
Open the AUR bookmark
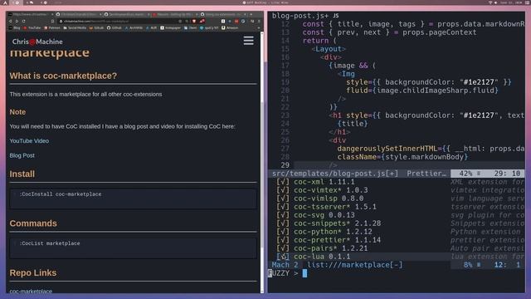152,27
